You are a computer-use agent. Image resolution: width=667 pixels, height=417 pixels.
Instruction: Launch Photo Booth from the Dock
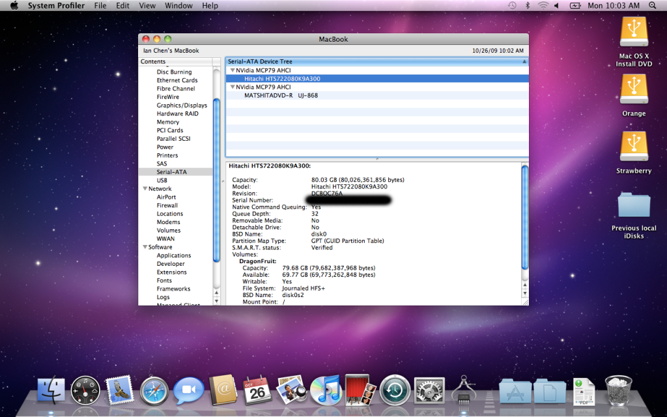[360, 390]
